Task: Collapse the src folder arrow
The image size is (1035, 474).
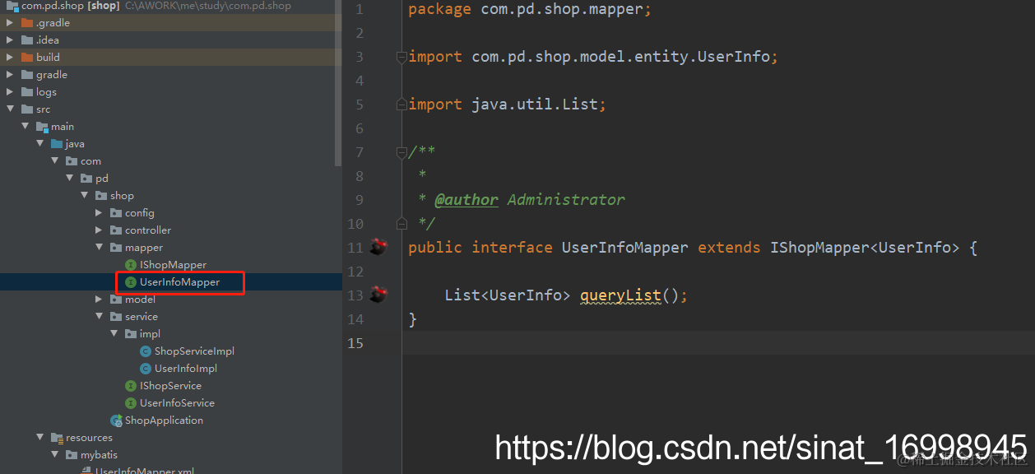Action: (x=10, y=109)
